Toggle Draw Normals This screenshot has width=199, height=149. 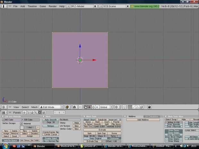coord(174,124)
